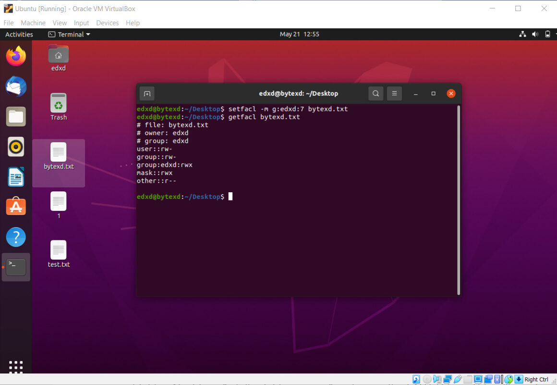
Task: Open Ubuntu Software store
Action: point(16,207)
